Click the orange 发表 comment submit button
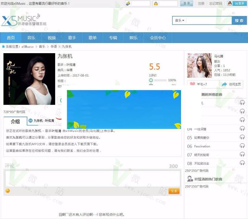The height and width of the screenshot is (219, 248). click(174, 191)
